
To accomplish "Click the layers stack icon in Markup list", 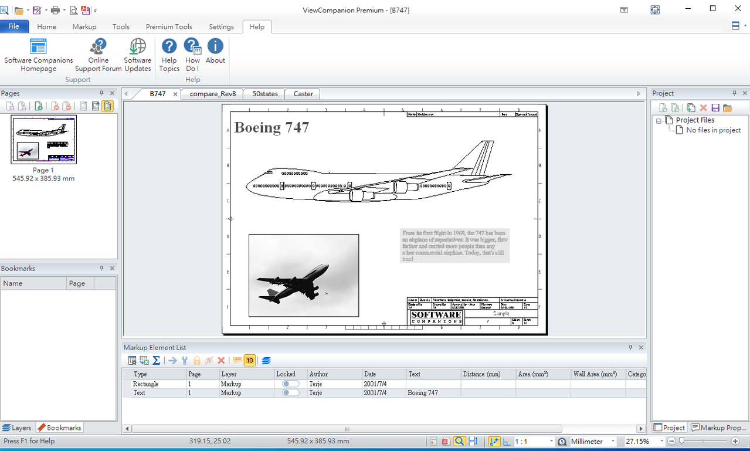I will [x=266, y=361].
